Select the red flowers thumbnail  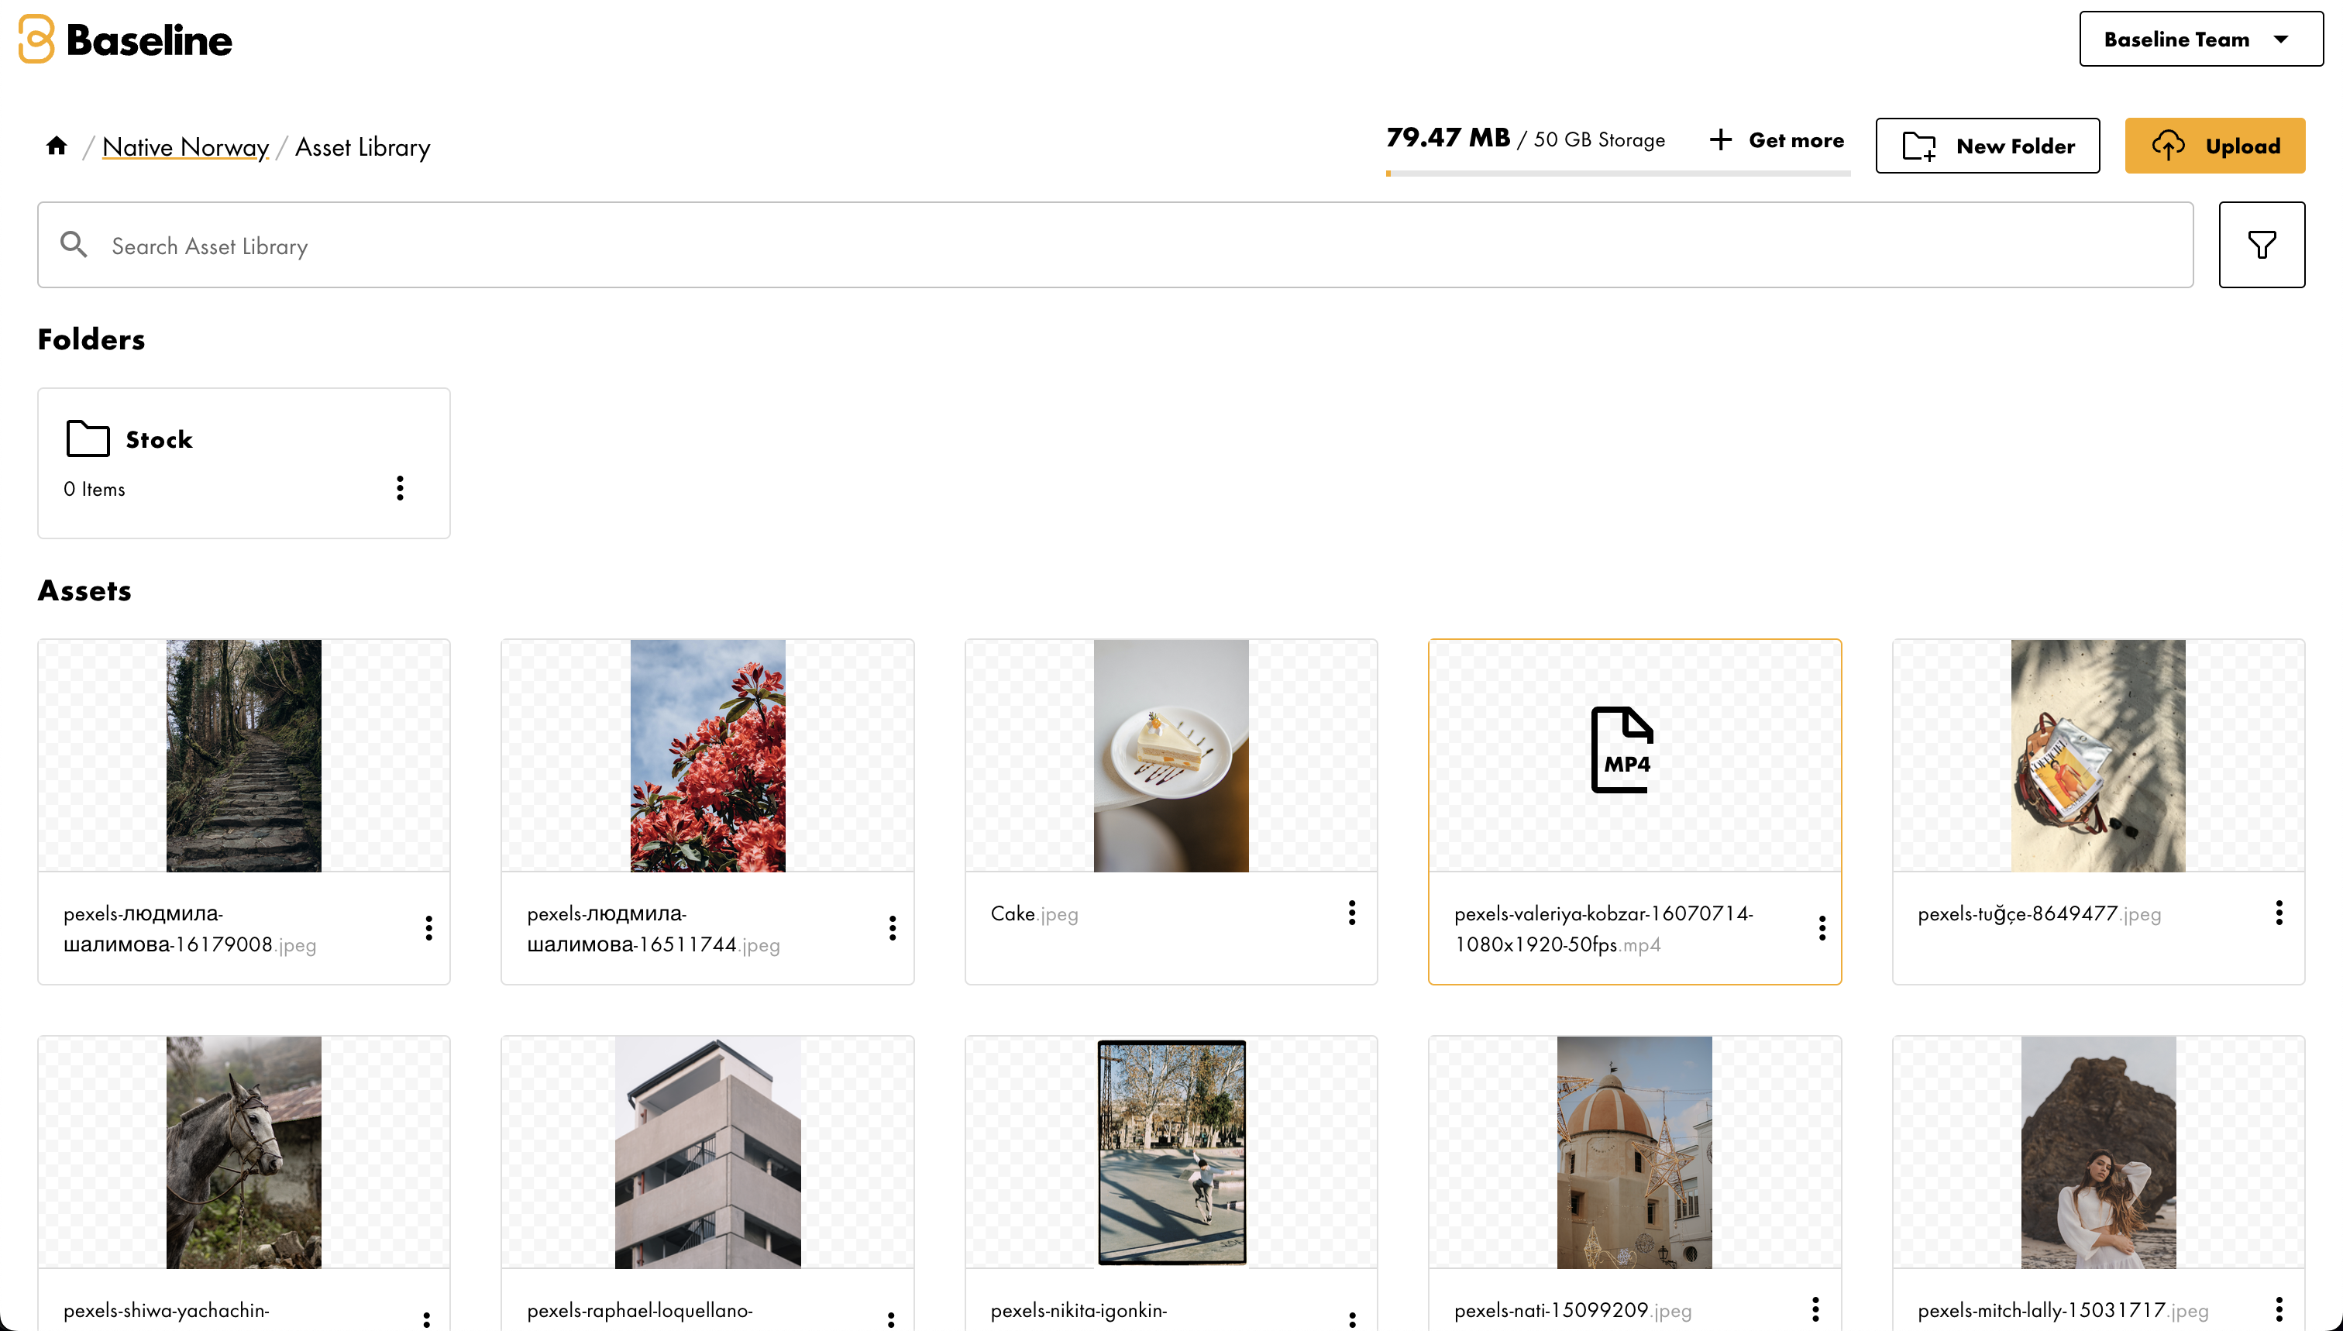[707, 755]
